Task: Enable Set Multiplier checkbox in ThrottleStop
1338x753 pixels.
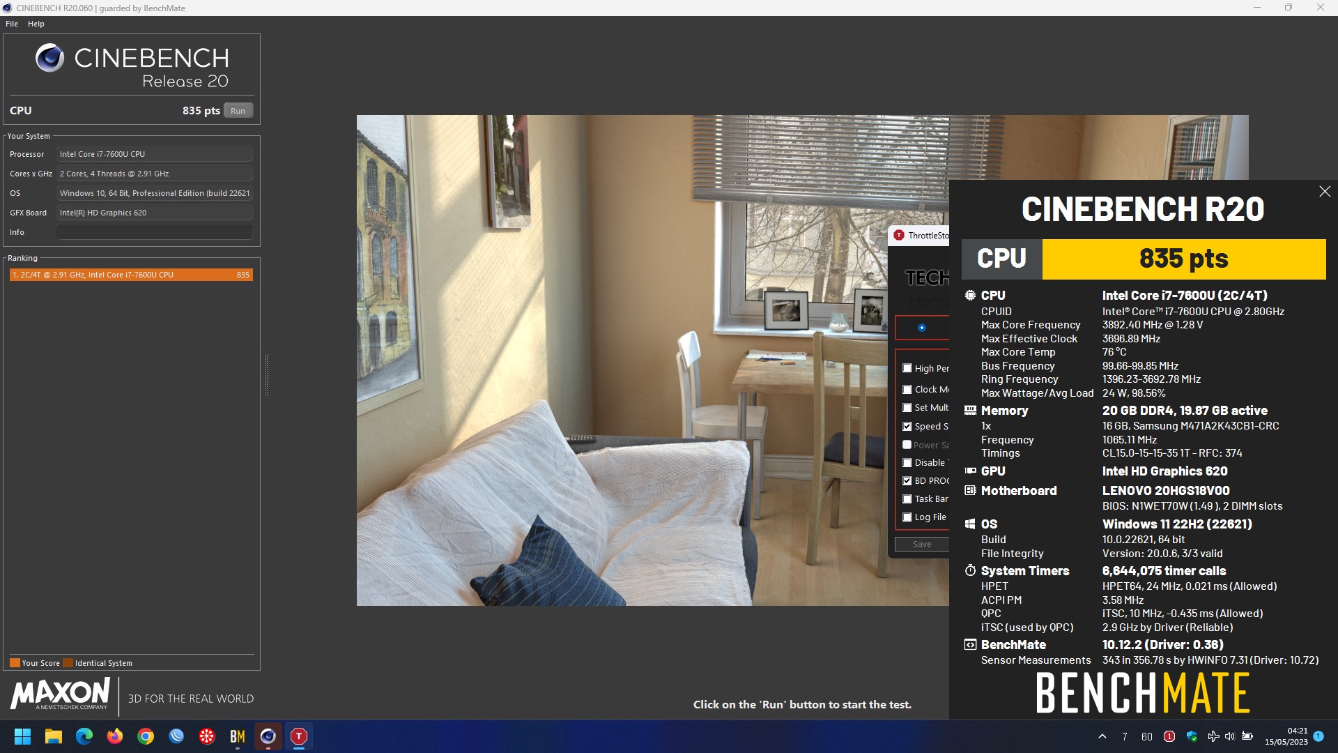Action: click(907, 408)
